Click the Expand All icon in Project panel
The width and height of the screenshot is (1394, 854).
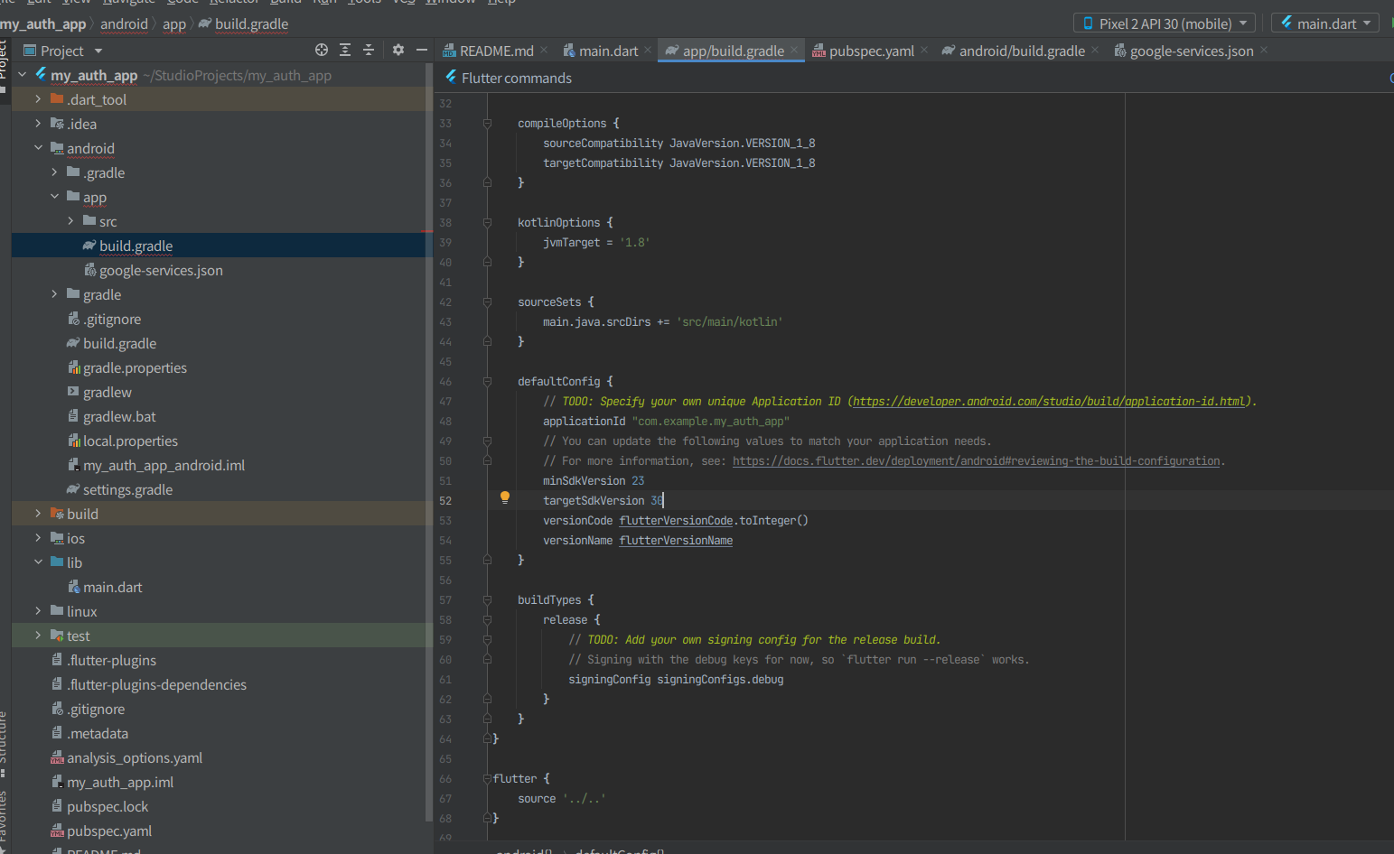point(345,51)
